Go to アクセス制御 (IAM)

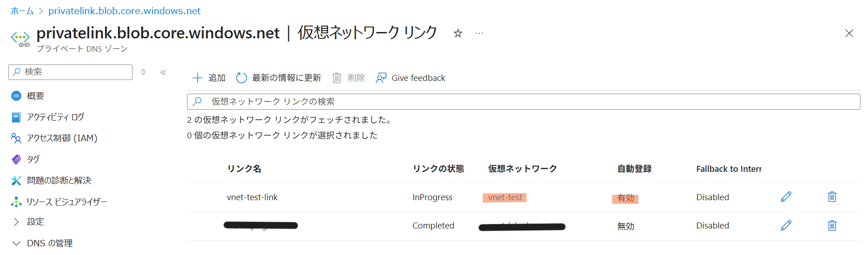tap(62, 138)
